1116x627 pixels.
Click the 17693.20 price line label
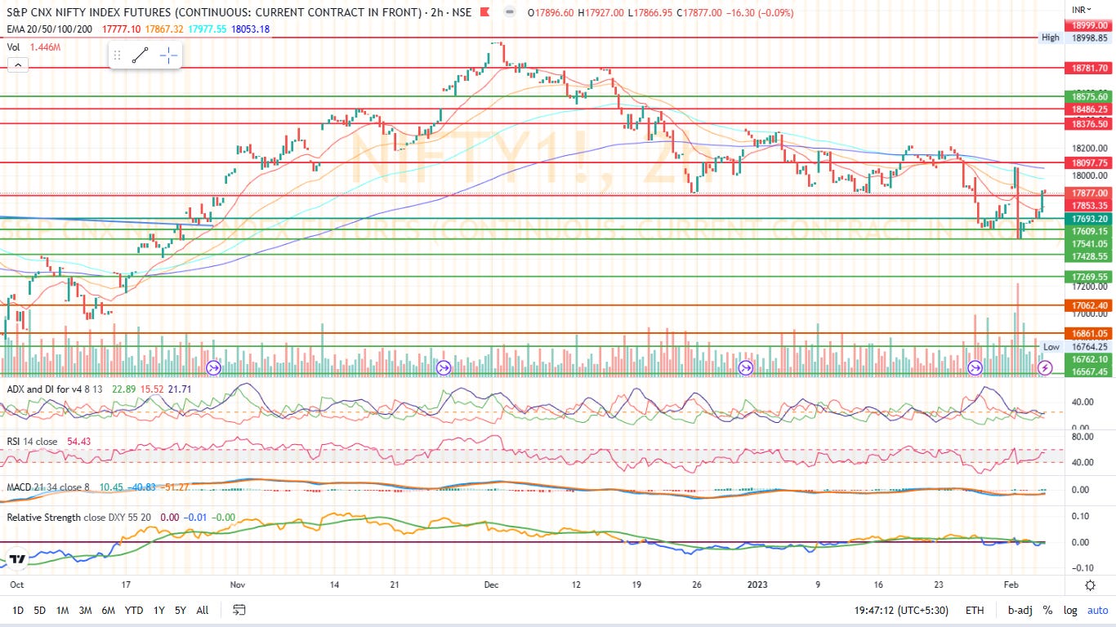pyautogui.click(x=1089, y=219)
